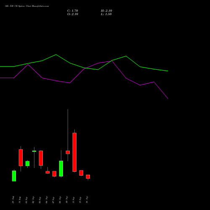Screen dimensions: 210x210
Task: Select the '11 Sep' date label
Action: pos(73,200)
